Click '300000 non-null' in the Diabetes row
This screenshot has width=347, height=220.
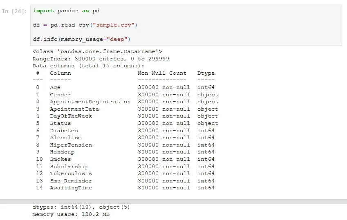[x=164, y=131]
